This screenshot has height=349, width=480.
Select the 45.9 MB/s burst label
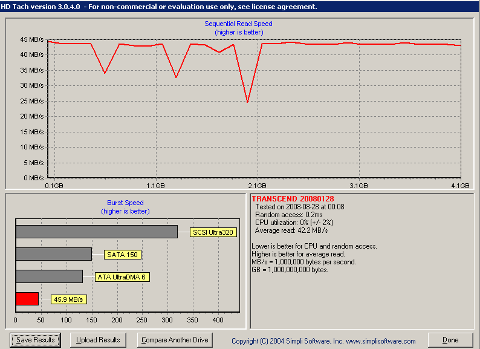(x=68, y=299)
